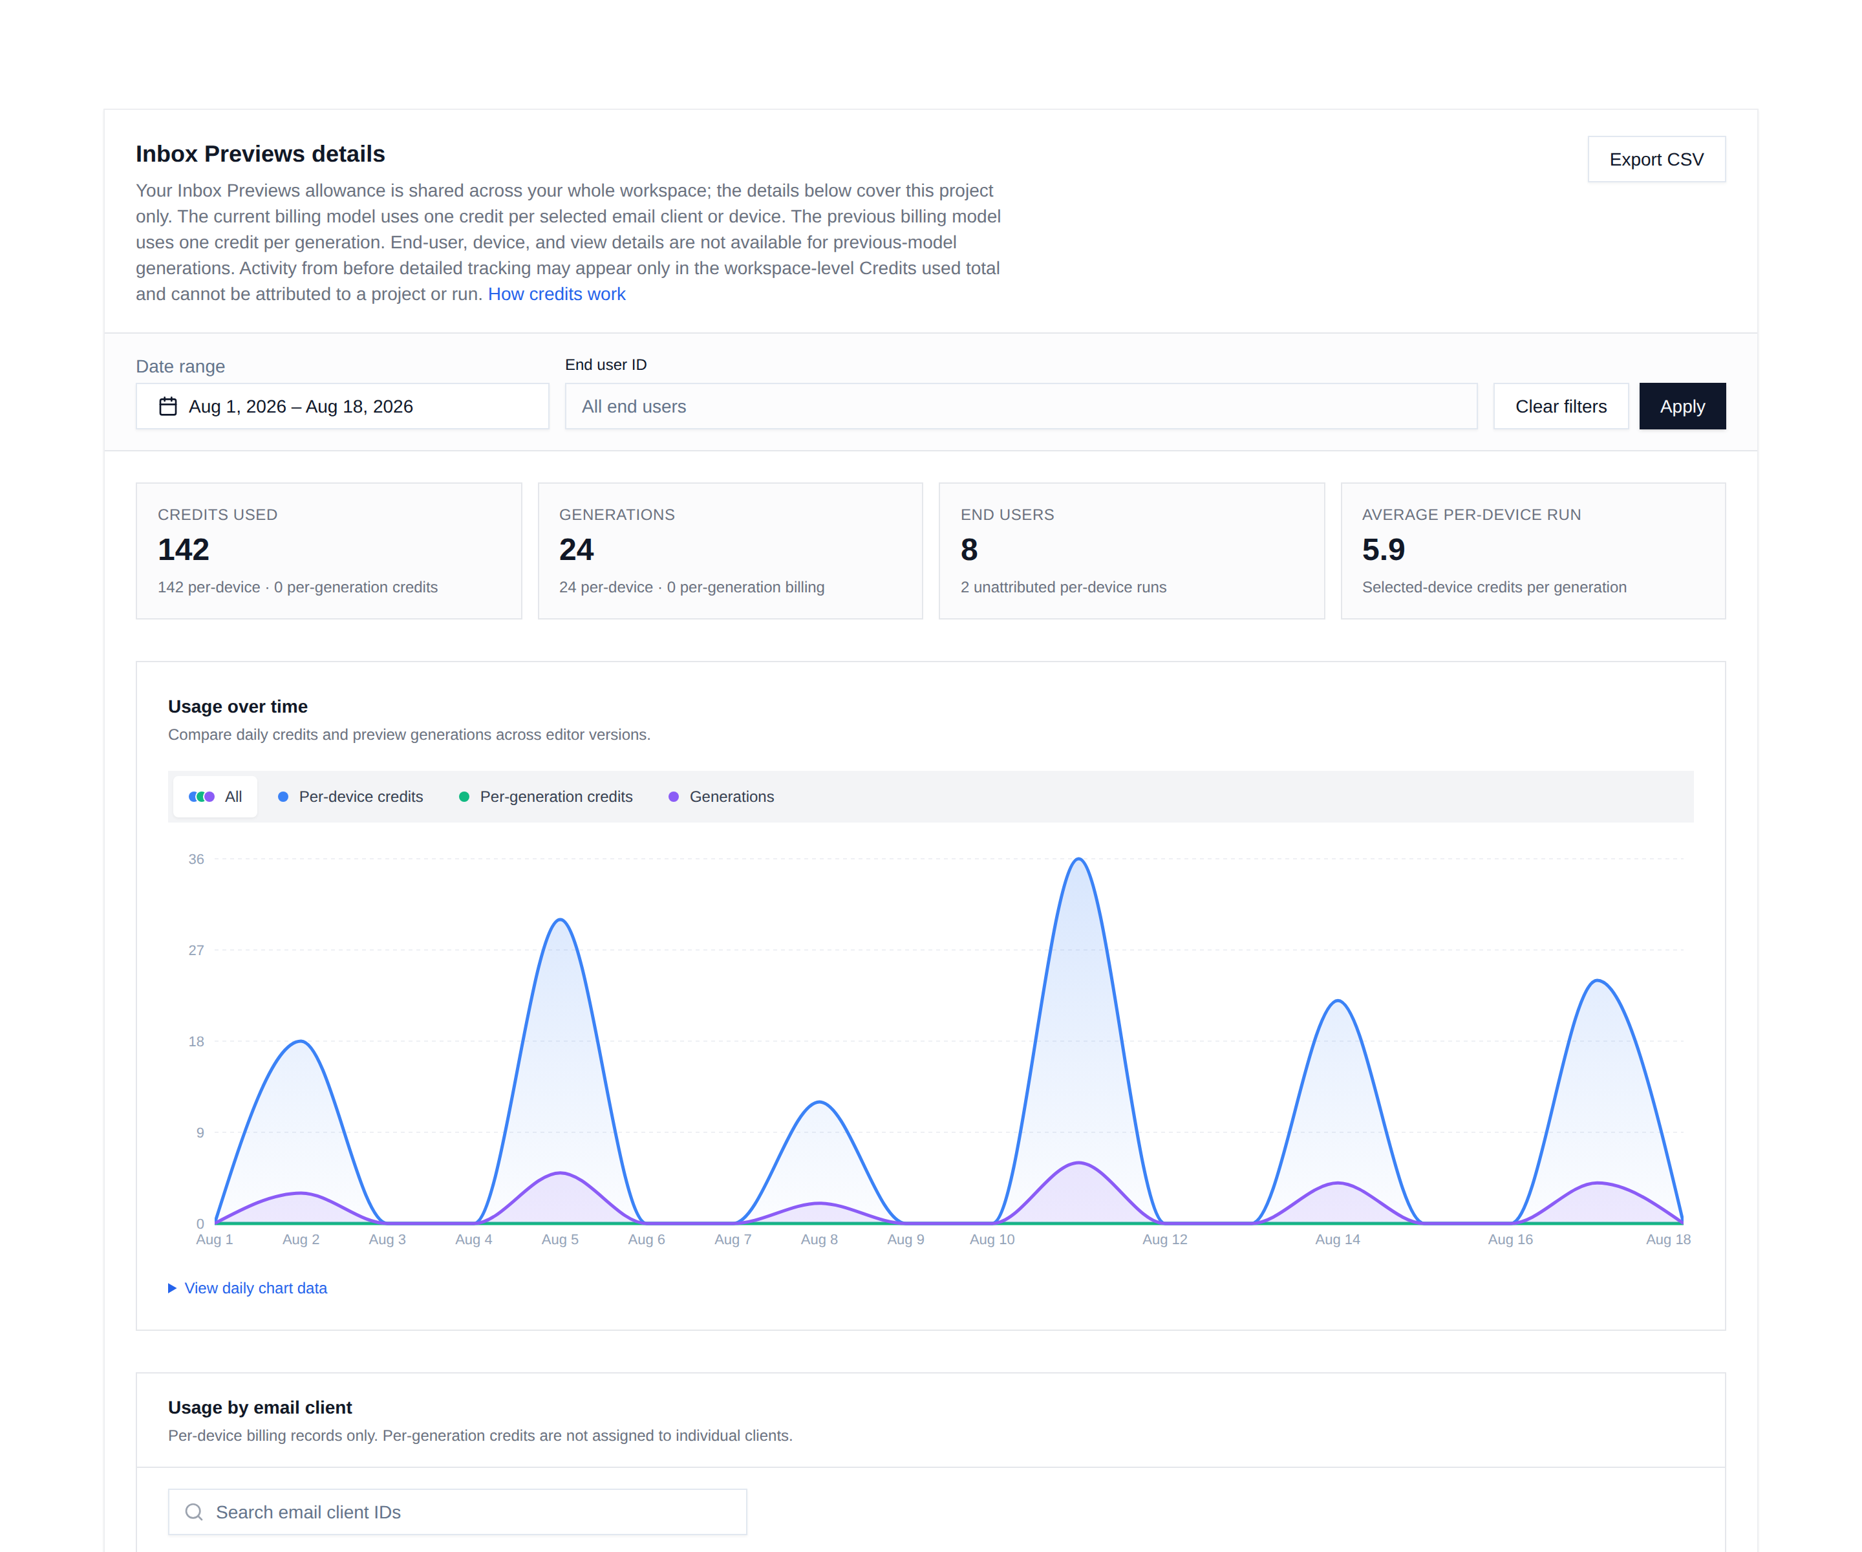
Task: Click the green Per-generation credits dot
Action: pyautogui.click(x=464, y=797)
